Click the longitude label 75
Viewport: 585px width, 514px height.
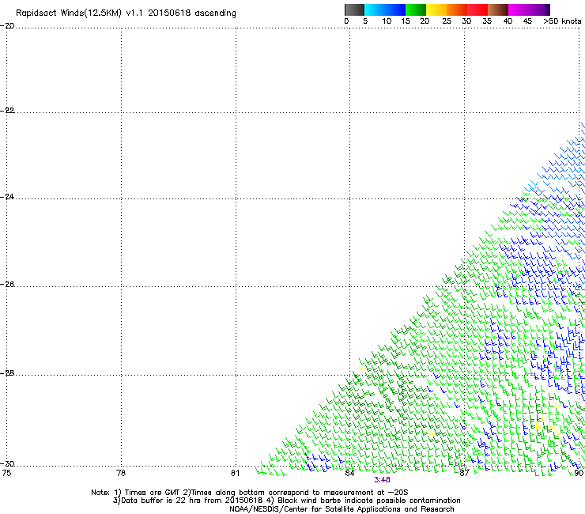[x=6, y=474]
